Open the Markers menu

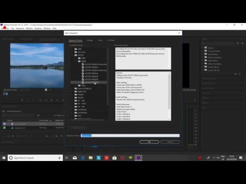click(29, 28)
